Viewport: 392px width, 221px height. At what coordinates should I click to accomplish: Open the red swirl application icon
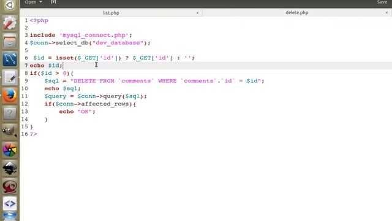coord(10,186)
